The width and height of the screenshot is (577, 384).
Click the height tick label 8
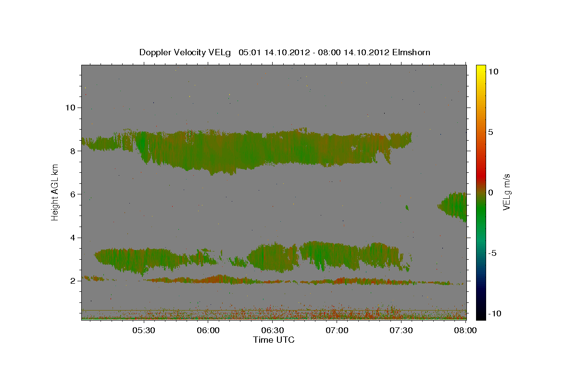pyautogui.click(x=73, y=151)
